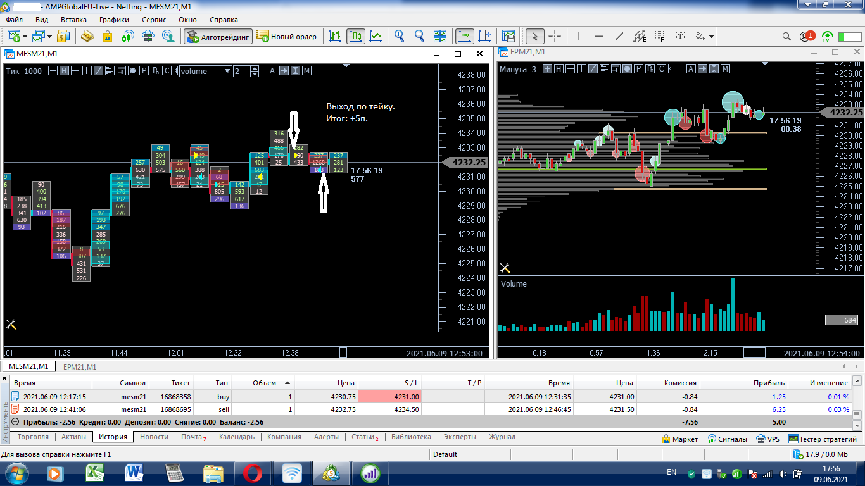Toggle the H button on MESM21 chart
The height and width of the screenshot is (486, 865).
[x=64, y=71]
